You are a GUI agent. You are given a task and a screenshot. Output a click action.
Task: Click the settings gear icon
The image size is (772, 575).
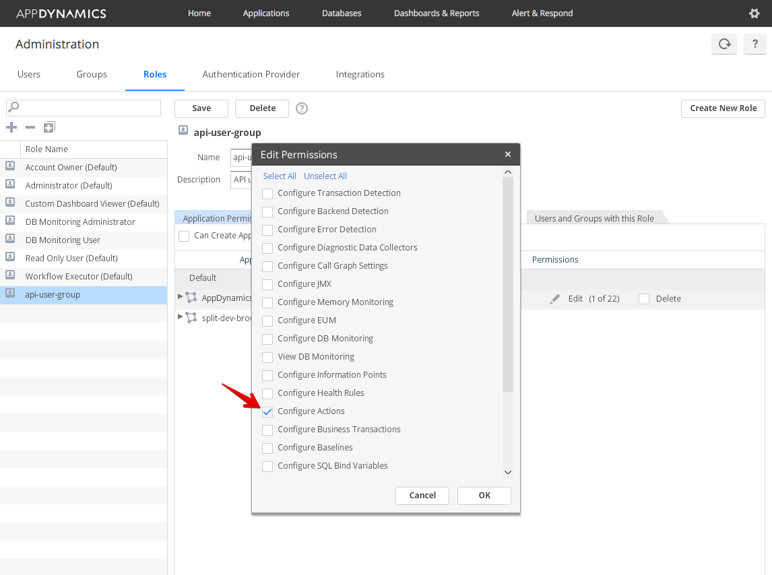coord(754,13)
